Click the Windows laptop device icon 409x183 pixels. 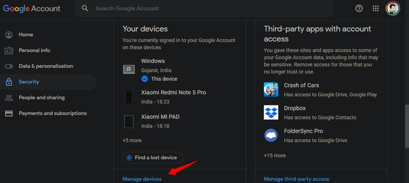click(129, 69)
